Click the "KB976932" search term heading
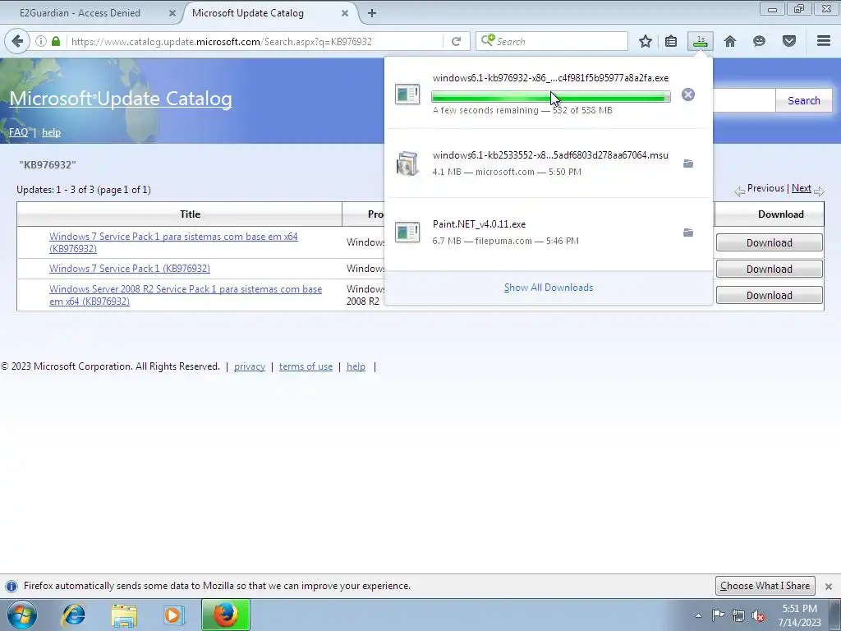The width and height of the screenshot is (841, 631). tap(47, 164)
